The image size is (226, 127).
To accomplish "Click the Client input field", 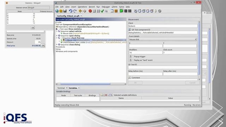I will tap(163, 26).
